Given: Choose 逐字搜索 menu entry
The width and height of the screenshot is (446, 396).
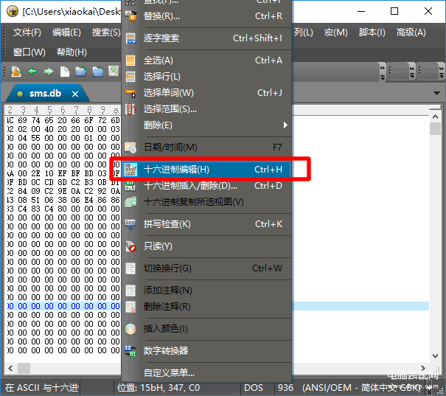Looking at the screenshot, I should [x=207, y=38].
